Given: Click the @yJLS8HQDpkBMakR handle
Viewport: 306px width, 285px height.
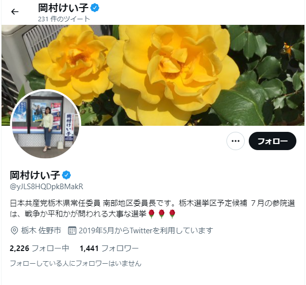Looking at the screenshot, I should click(47, 187).
